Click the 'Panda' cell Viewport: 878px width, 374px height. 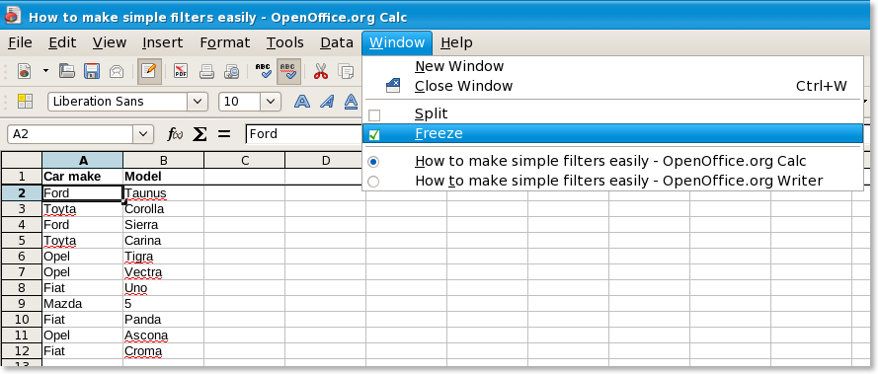[x=164, y=319]
